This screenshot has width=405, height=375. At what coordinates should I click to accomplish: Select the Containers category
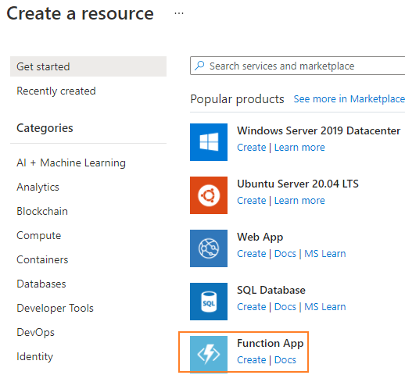pyautogui.click(x=42, y=259)
